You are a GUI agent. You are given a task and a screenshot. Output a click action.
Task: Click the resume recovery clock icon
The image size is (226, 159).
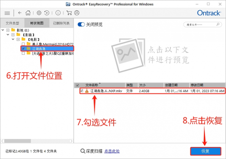[47, 13]
